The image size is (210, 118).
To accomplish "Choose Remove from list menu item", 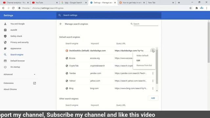I will point(144,66).
